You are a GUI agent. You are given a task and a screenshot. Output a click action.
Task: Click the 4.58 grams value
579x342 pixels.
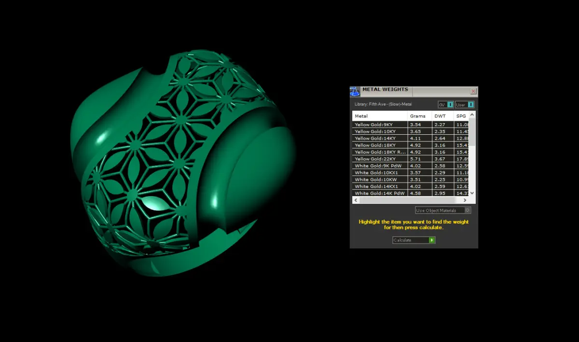coord(414,193)
